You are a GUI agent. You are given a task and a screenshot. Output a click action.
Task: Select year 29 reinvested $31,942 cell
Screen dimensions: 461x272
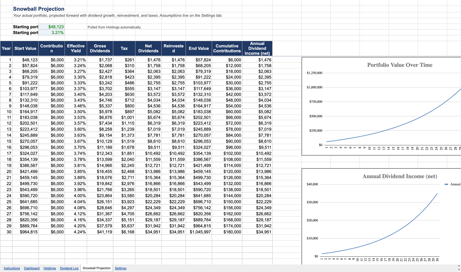point(173,226)
